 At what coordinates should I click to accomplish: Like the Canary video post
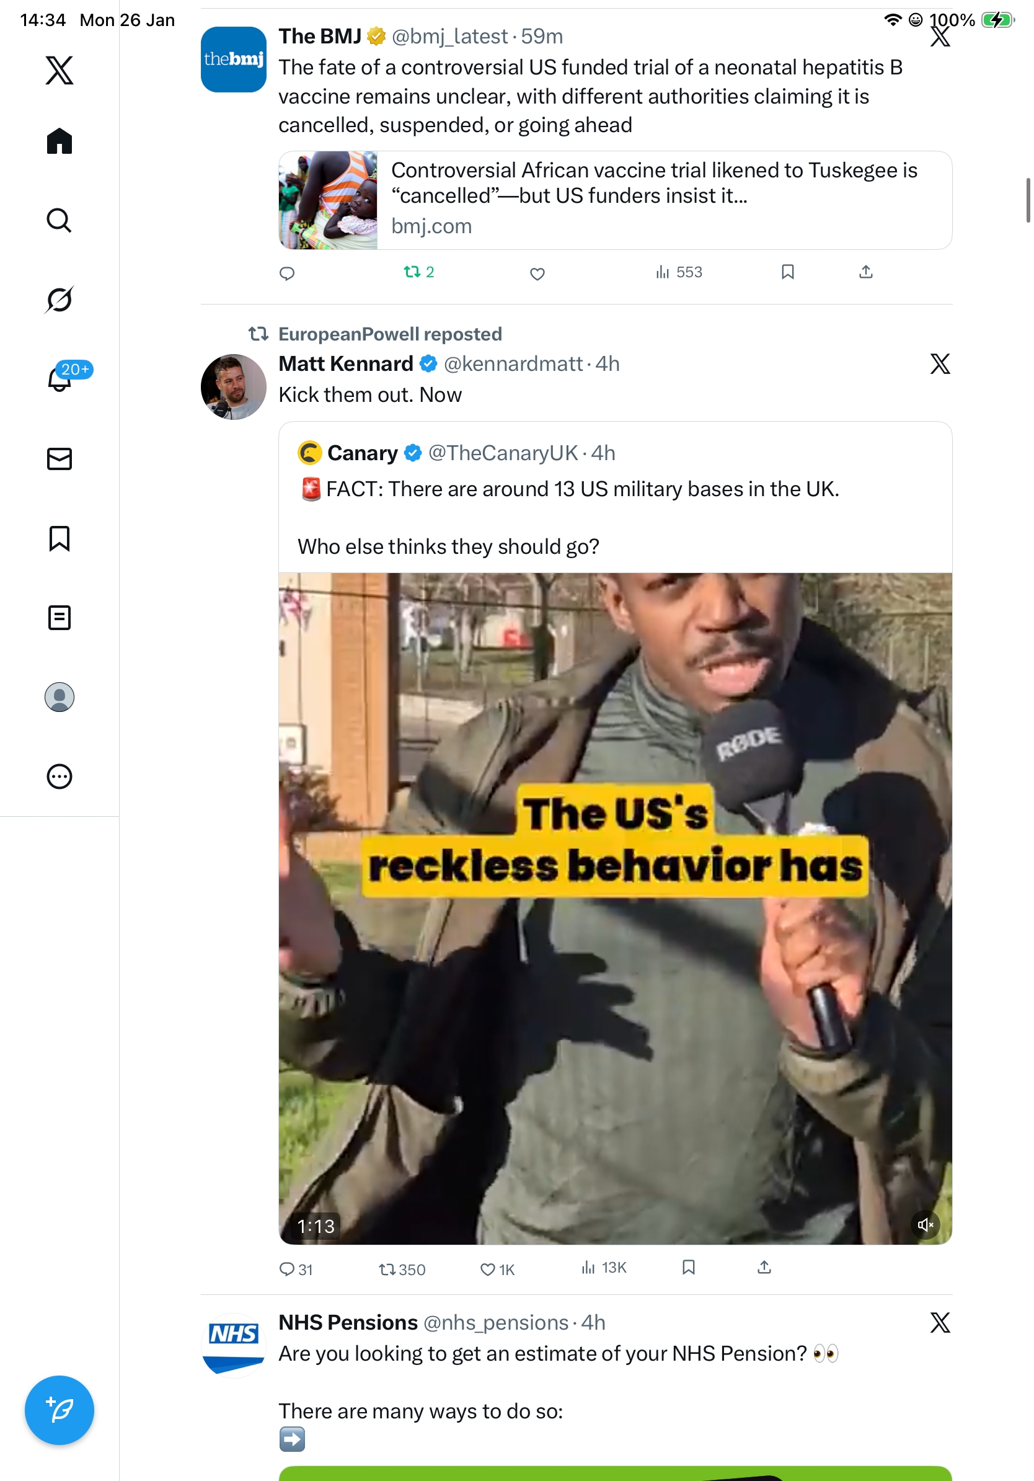point(488,1270)
